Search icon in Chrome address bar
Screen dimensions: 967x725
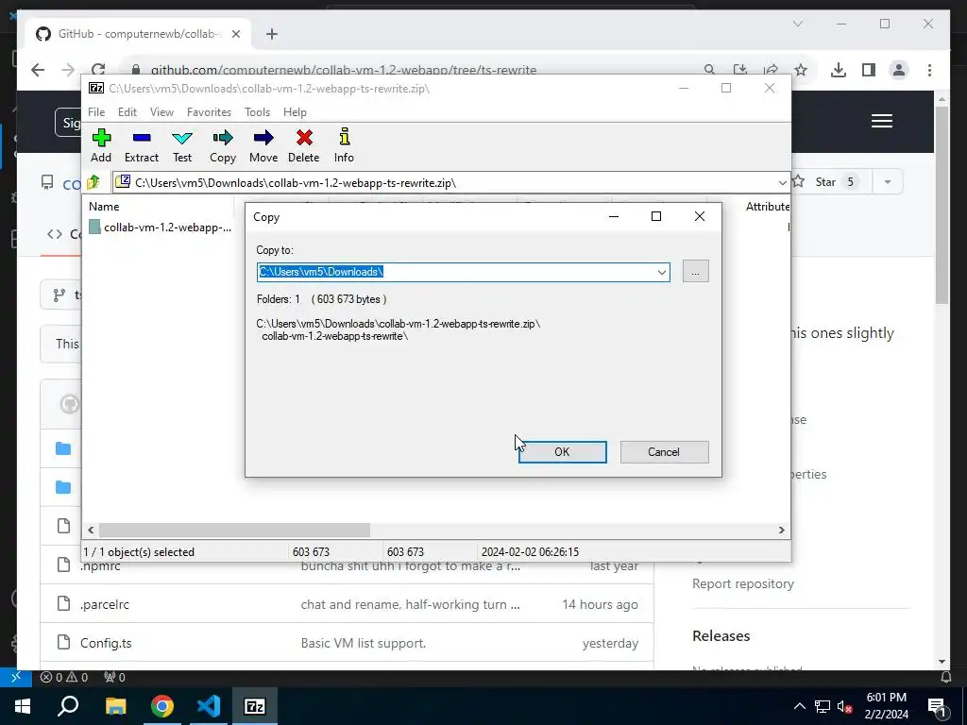click(x=710, y=70)
